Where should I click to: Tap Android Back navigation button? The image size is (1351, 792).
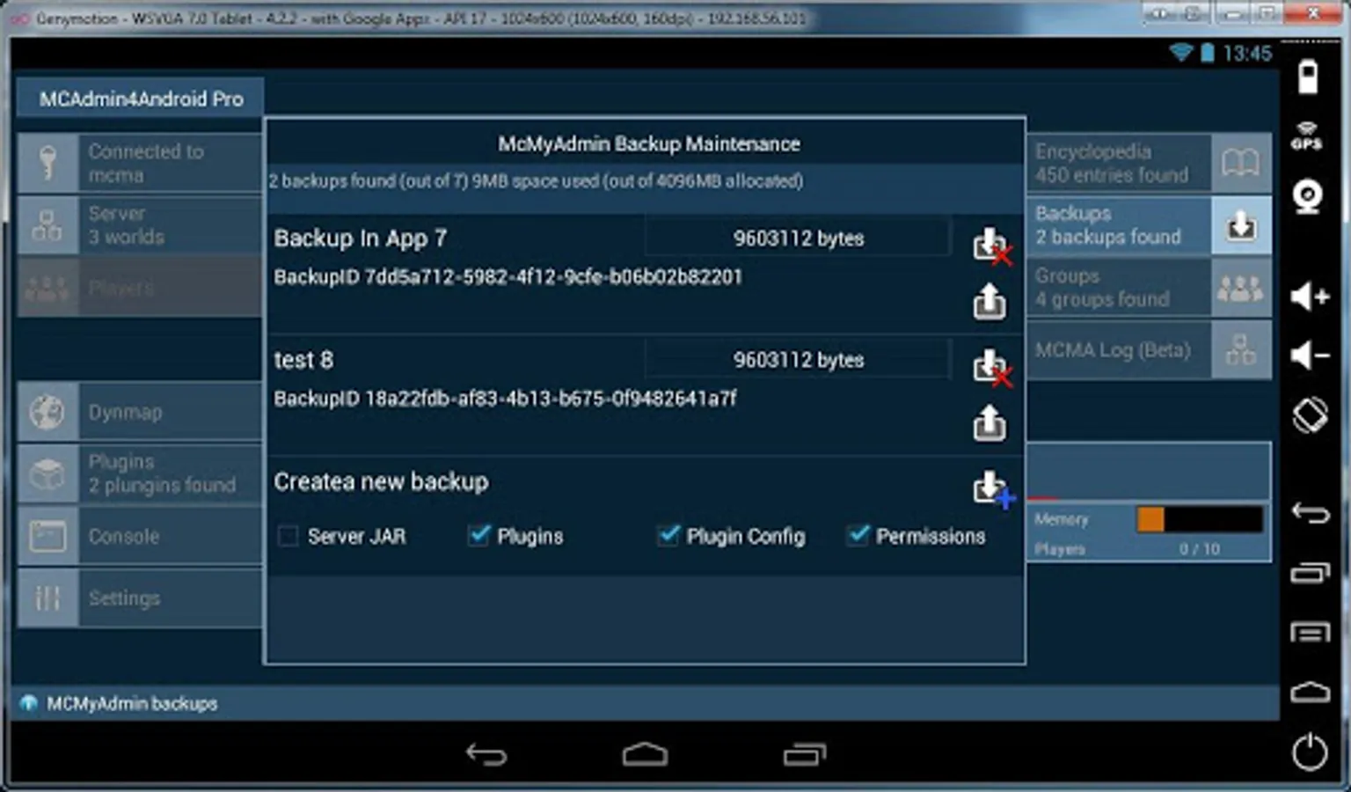click(486, 754)
